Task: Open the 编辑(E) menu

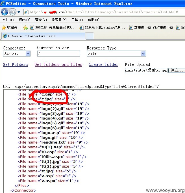Action: click(25, 20)
